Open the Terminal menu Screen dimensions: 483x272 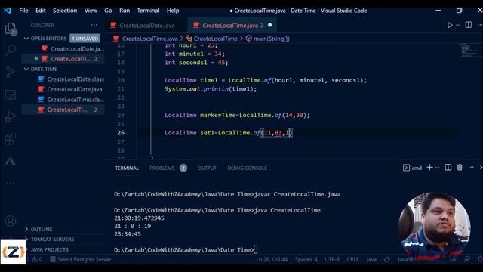click(148, 11)
